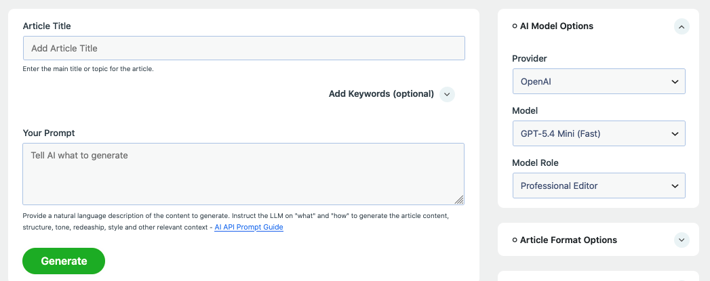The height and width of the screenshot is (281, 710).
Task: Open the Model dropdown showing GPT-5.4 Mini
Action: click(x=599, y=133)
